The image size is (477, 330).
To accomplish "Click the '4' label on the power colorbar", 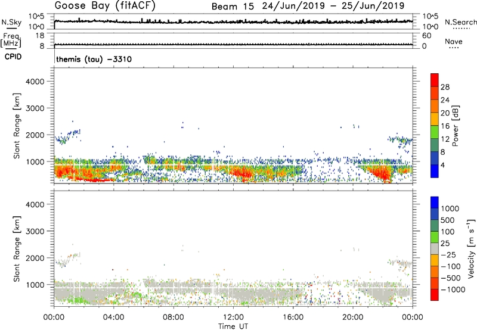I will pos(443,166).
